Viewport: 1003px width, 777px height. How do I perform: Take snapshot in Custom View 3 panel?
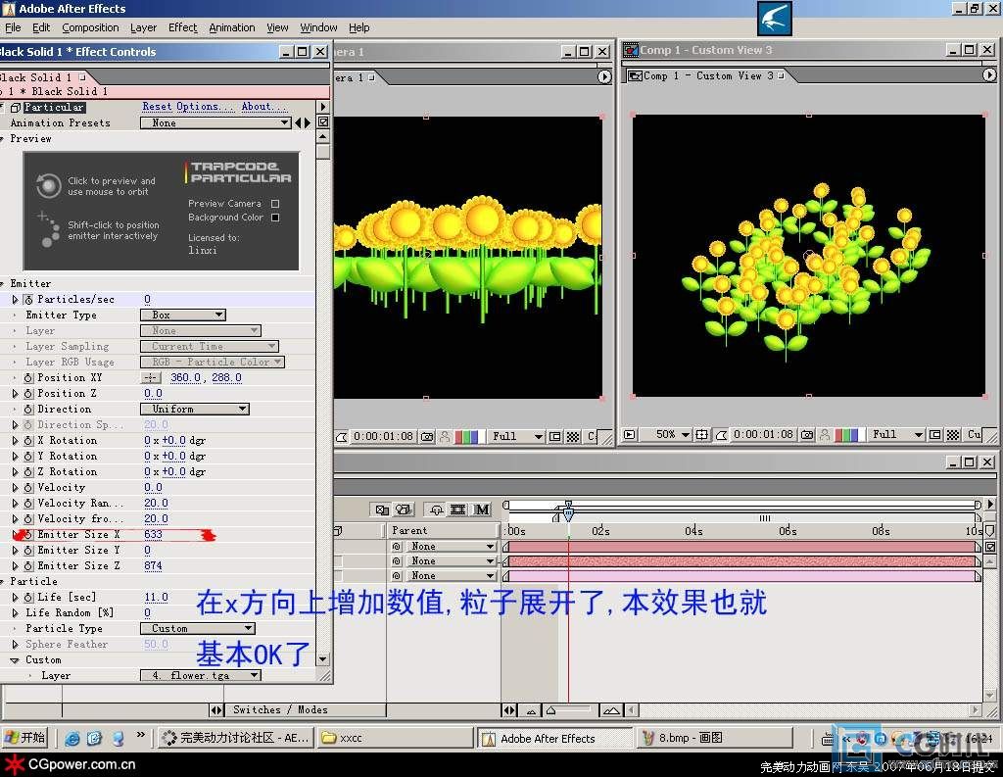point(807,435)
